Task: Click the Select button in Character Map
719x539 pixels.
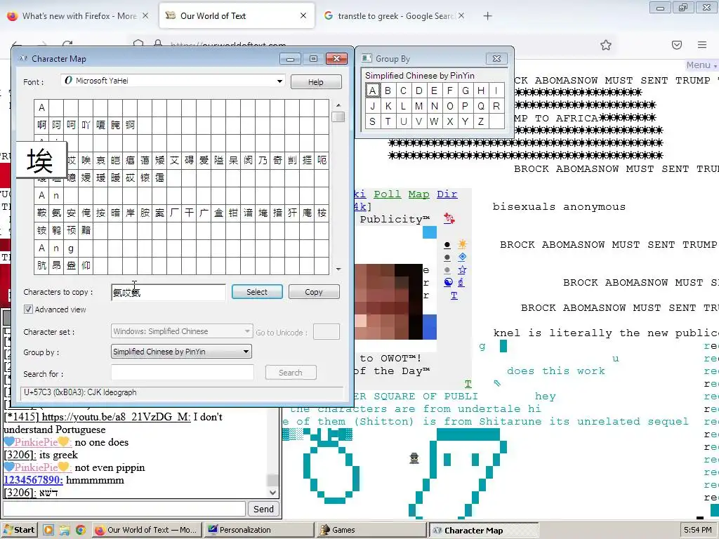Action: [x=257, y=292]
